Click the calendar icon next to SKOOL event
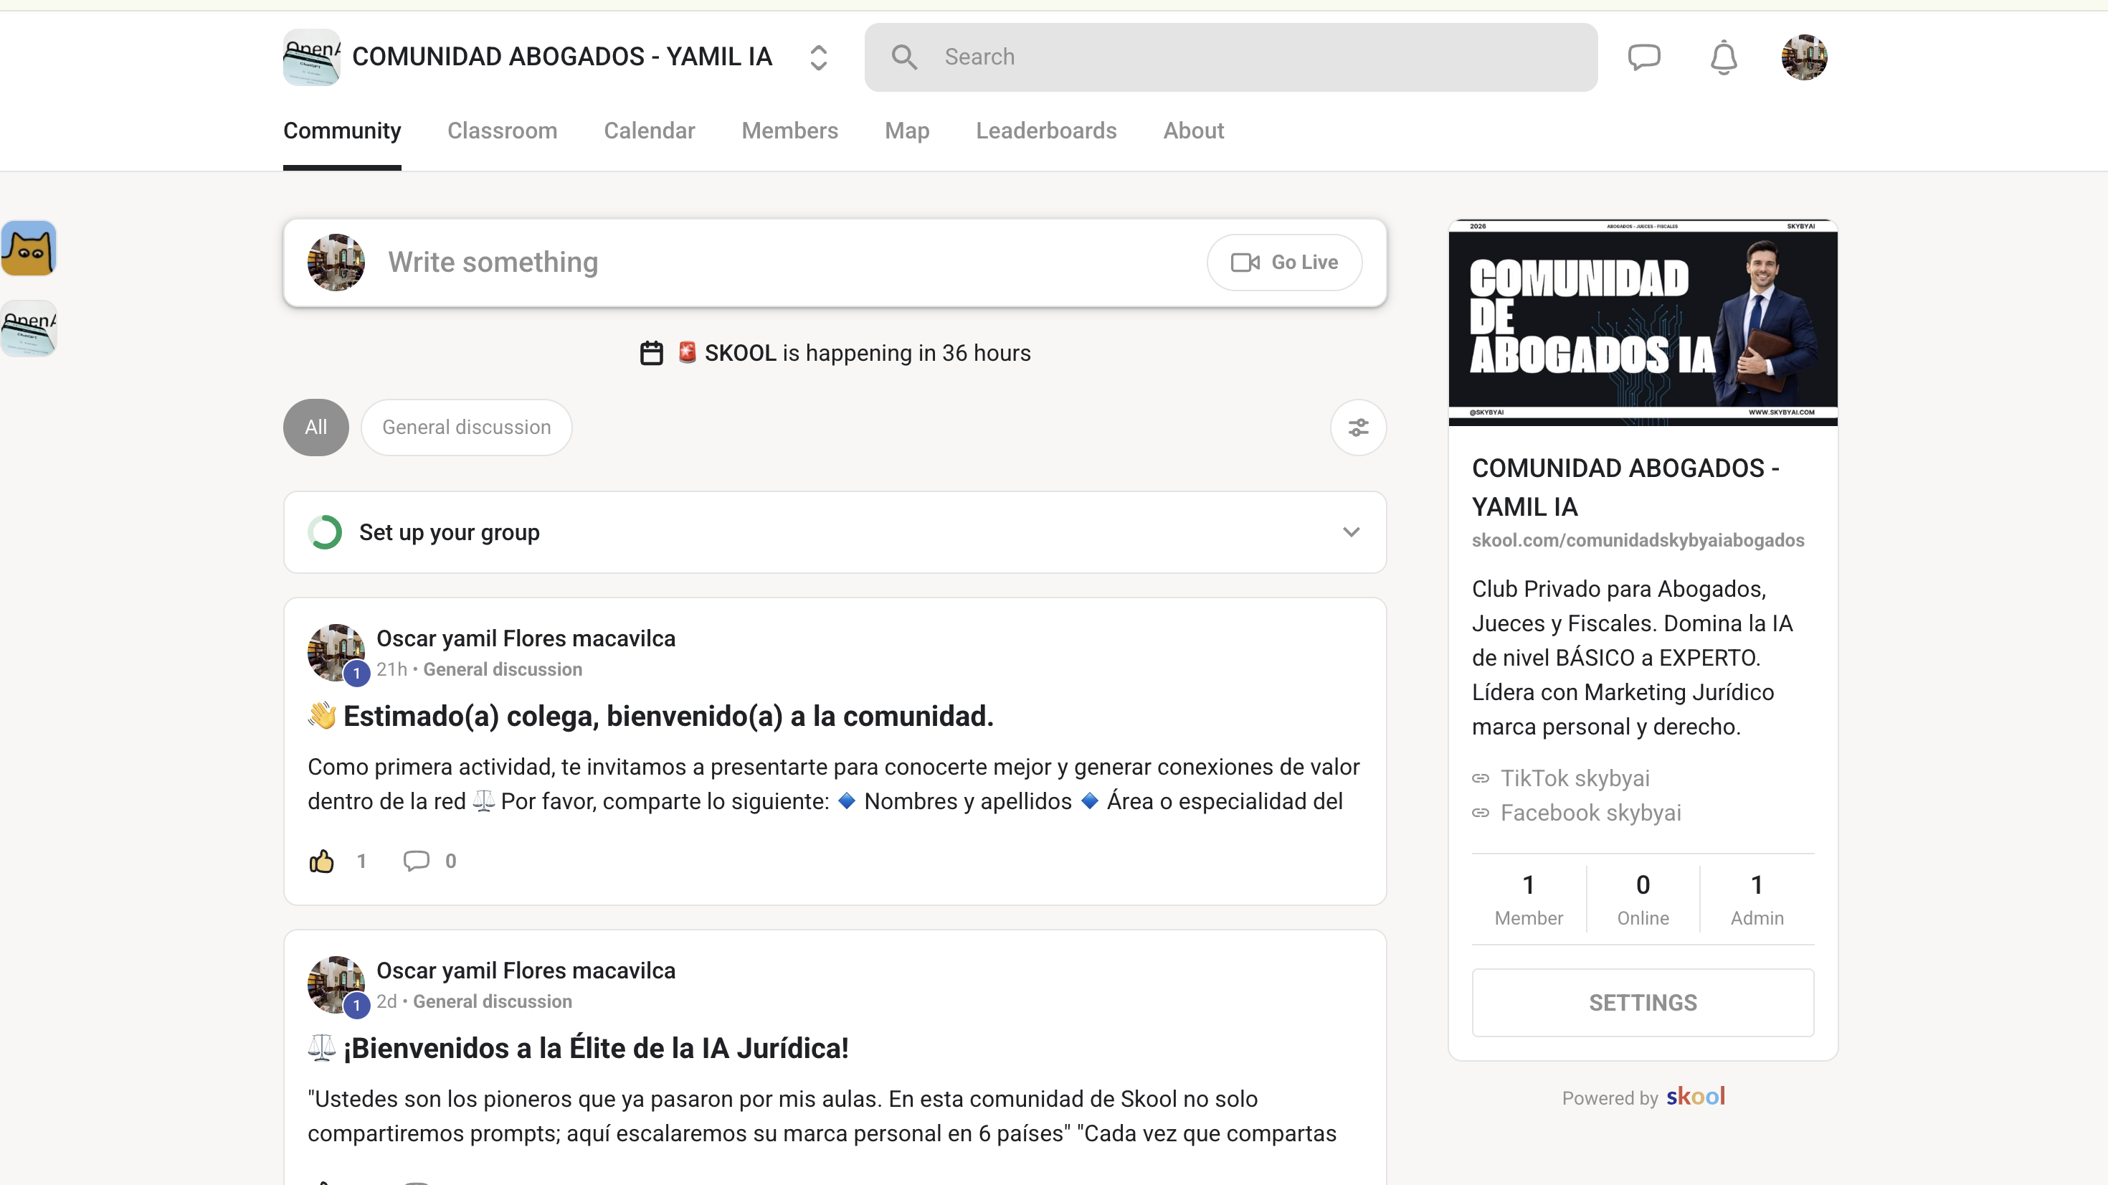 point(650,353)
